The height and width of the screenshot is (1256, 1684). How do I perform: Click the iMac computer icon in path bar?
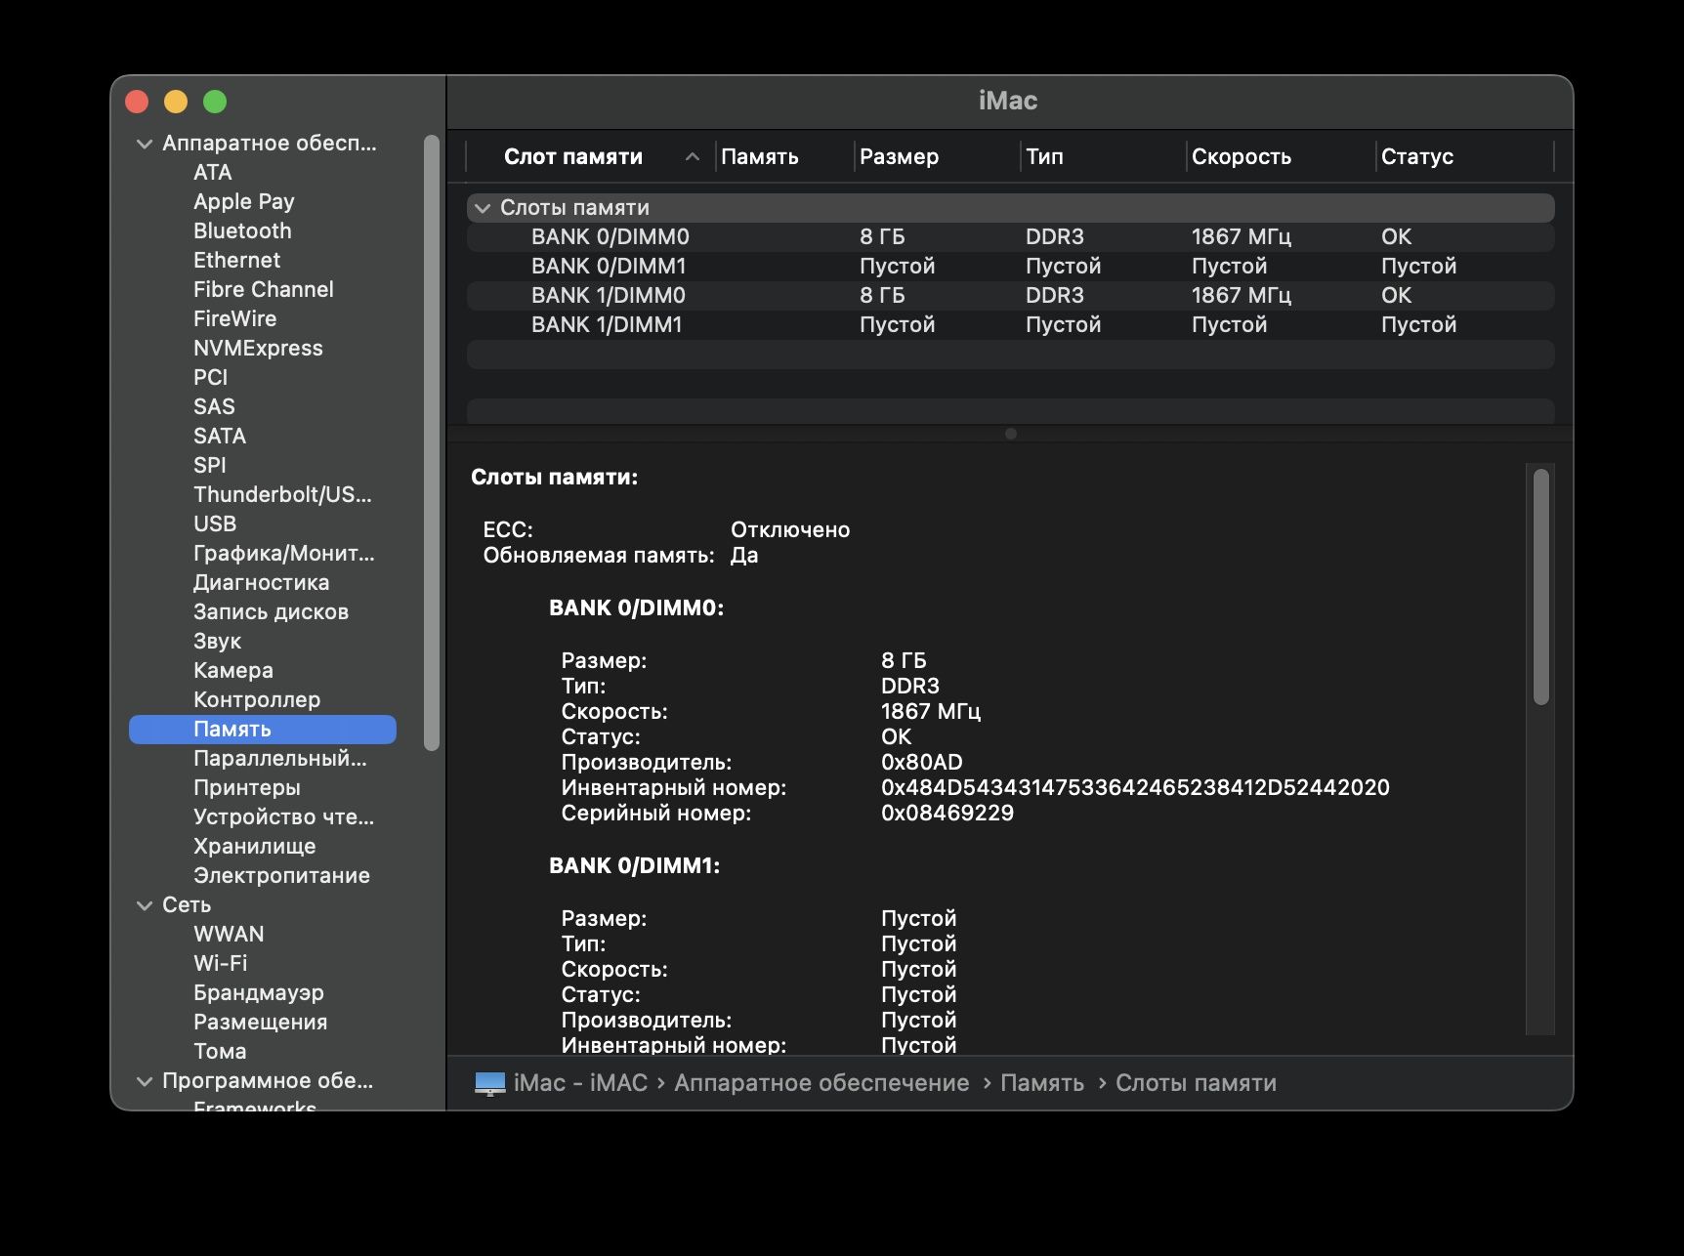click(489, 1083)
